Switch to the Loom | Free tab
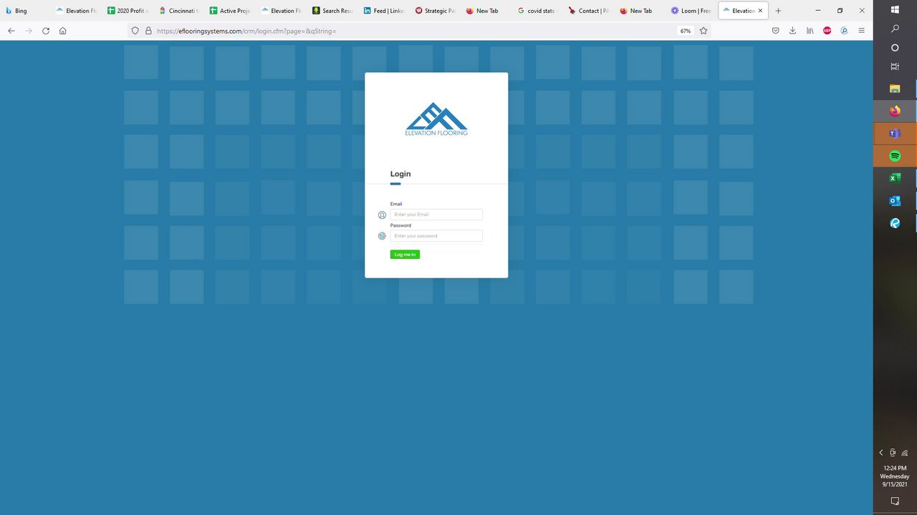 click(x=691, y=11)
